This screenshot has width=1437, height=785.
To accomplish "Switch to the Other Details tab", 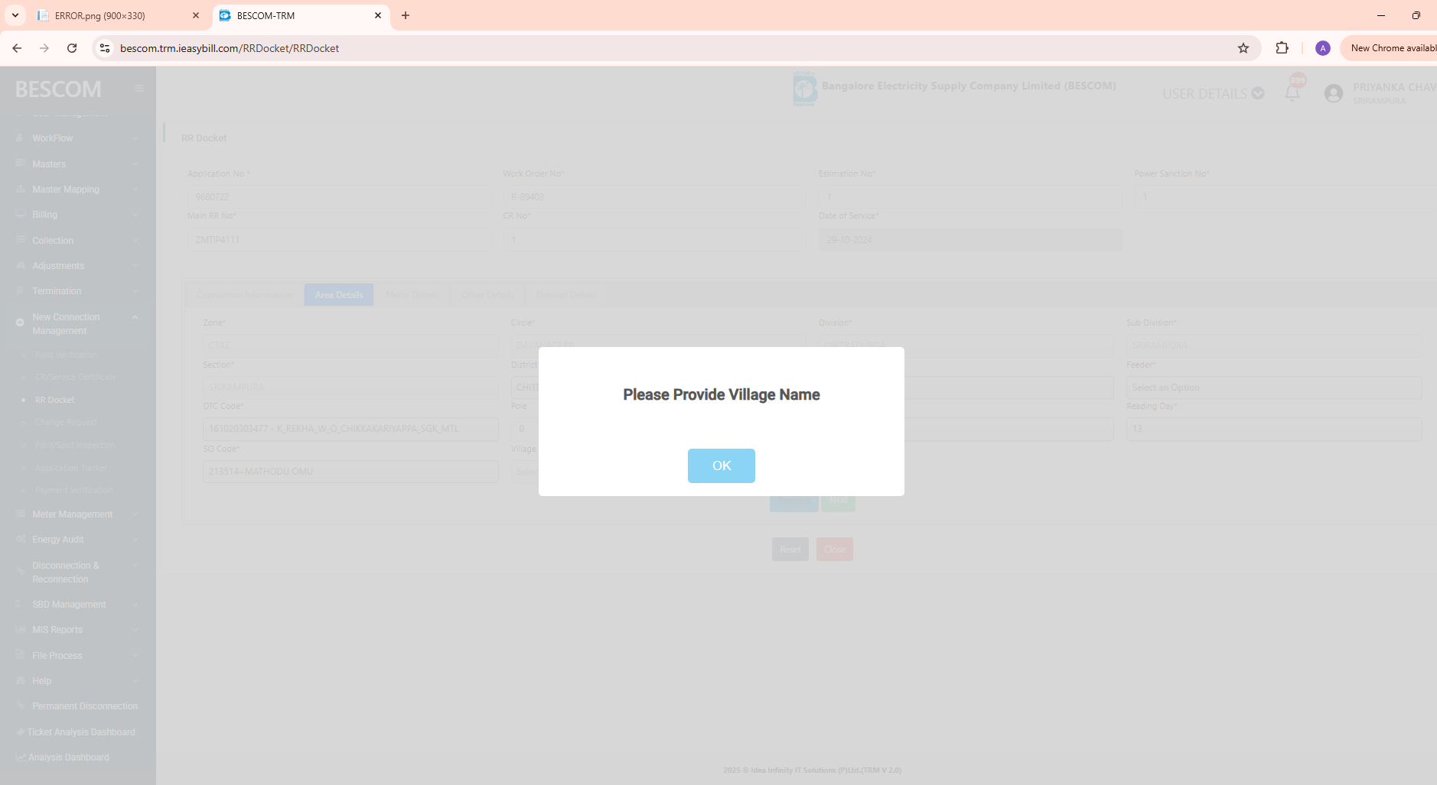I will 487,295.
